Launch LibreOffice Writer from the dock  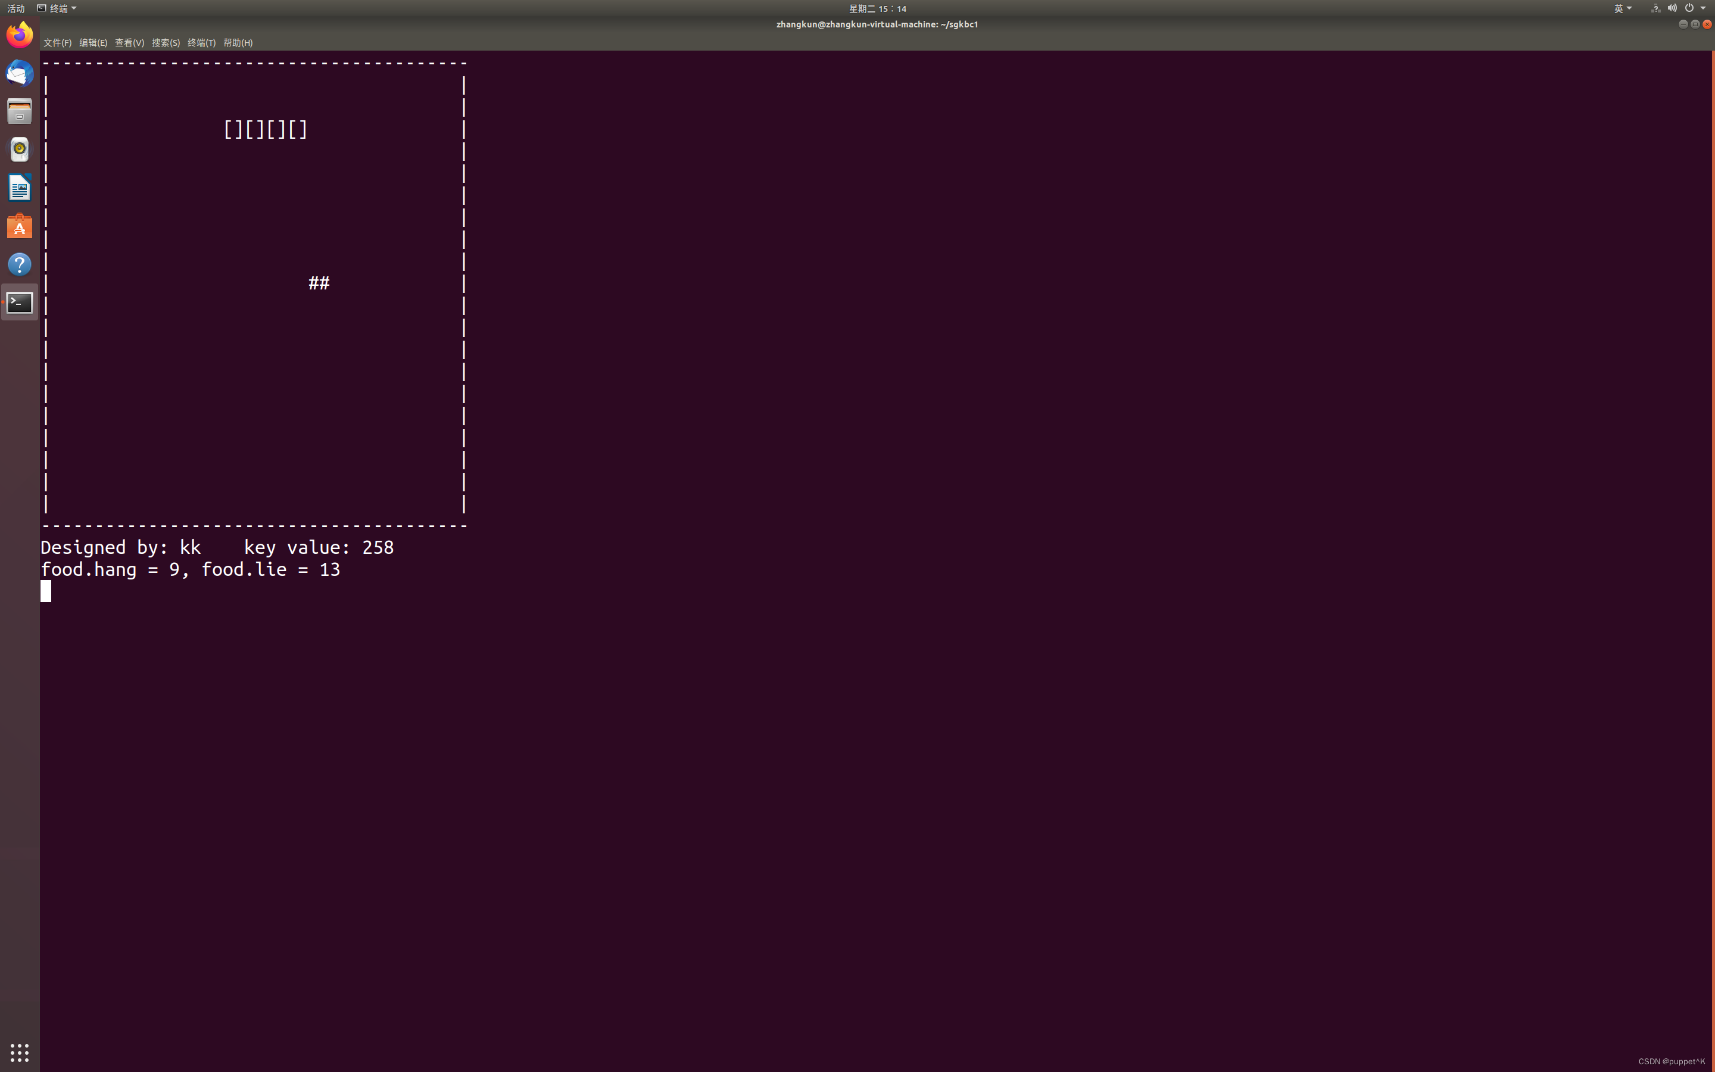click(x=19, y=188)
